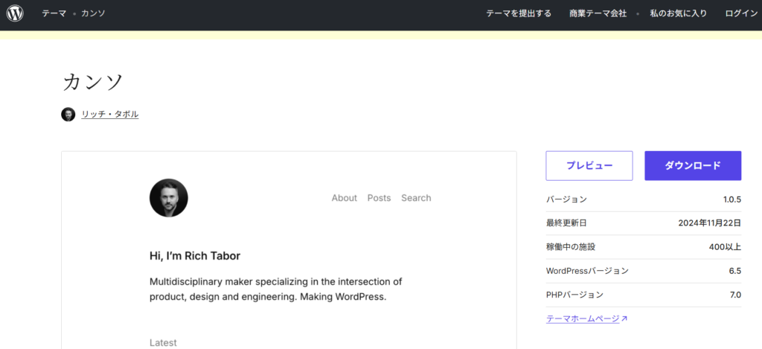Click the プレビュー button

[x=589, y=166]
